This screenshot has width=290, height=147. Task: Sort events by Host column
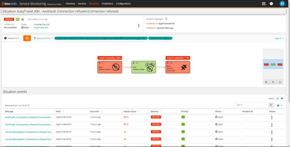coord(63,111)
